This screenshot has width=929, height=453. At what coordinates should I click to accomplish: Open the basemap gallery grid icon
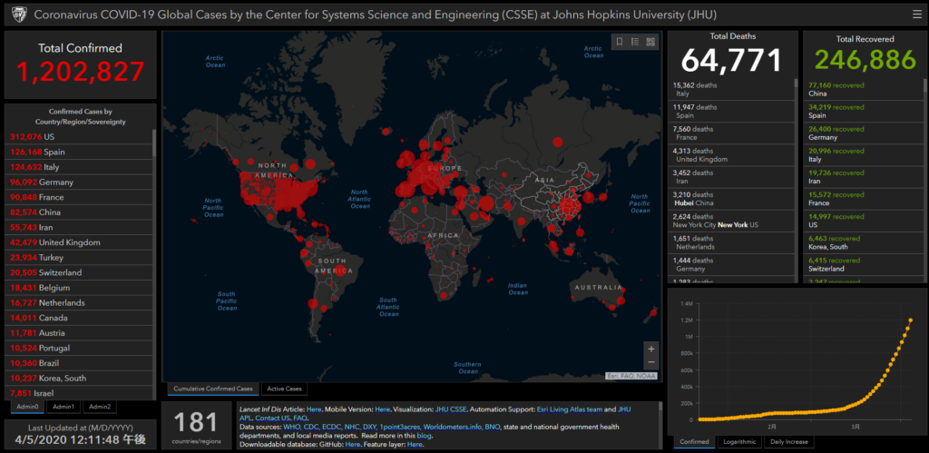(650, 42)
